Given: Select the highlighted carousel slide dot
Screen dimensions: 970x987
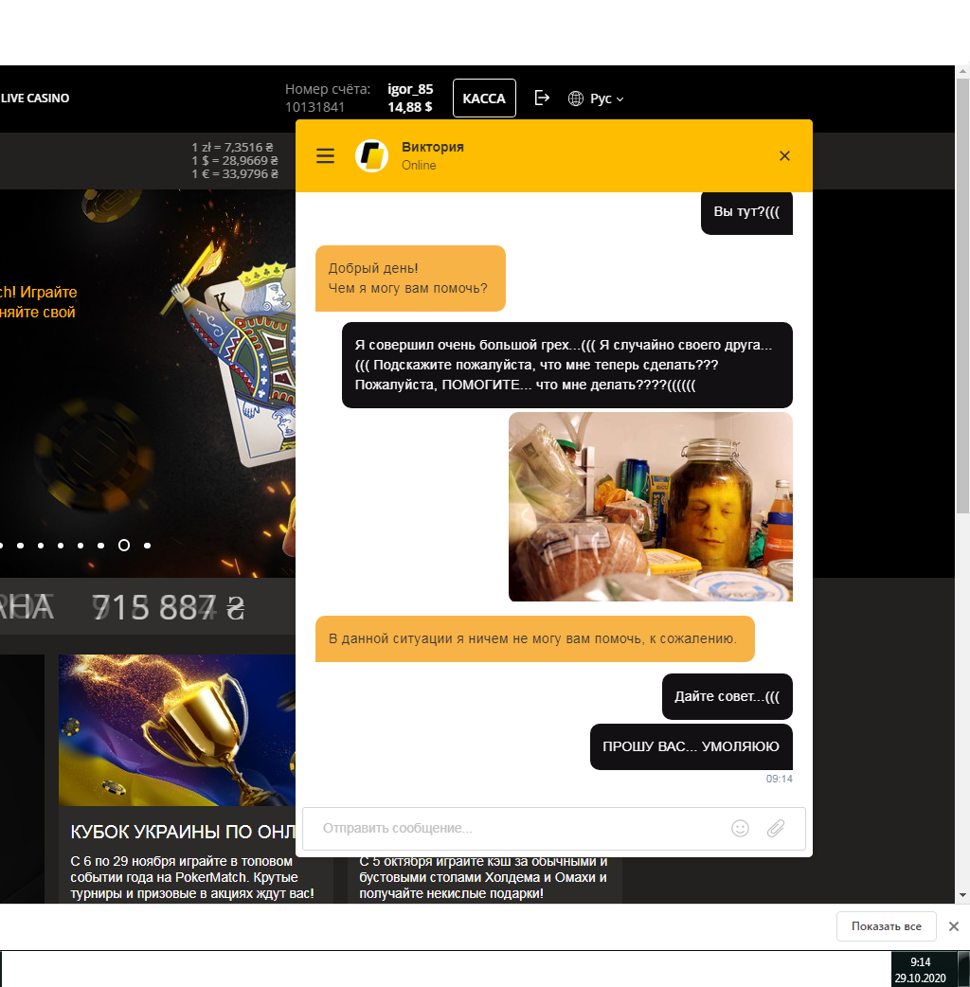Looking at the screenshot, I should click(x=123, y=546).
